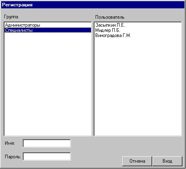The image size is (186, 169).
Task: Focus the password box beside Пароль
Action: [47, 157]
